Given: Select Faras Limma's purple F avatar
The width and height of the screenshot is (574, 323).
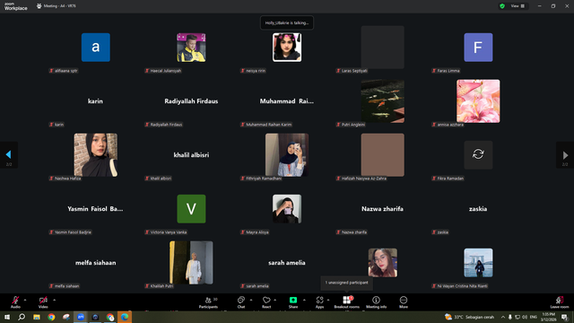Looking at the screenshot, I should pos(478,48).
